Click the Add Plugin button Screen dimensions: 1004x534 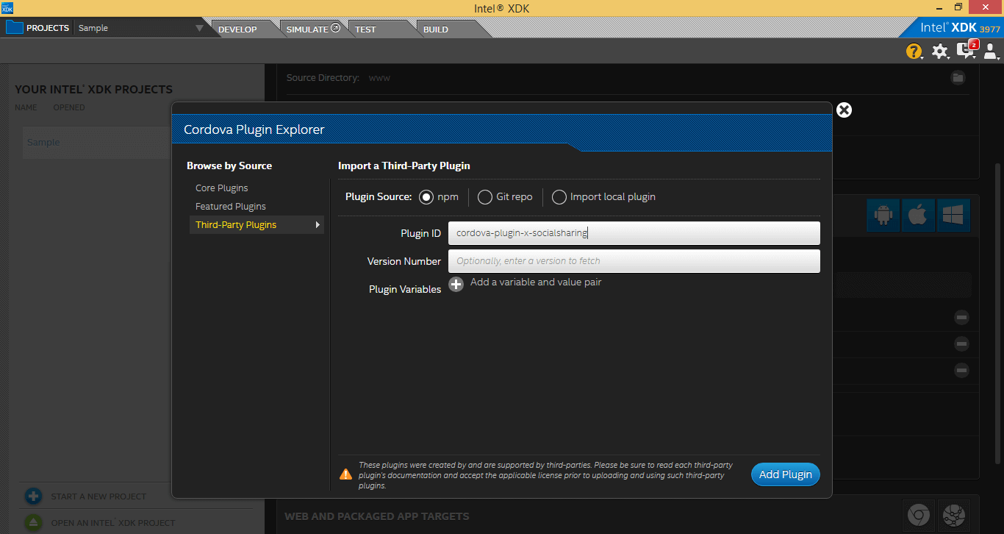785,474
